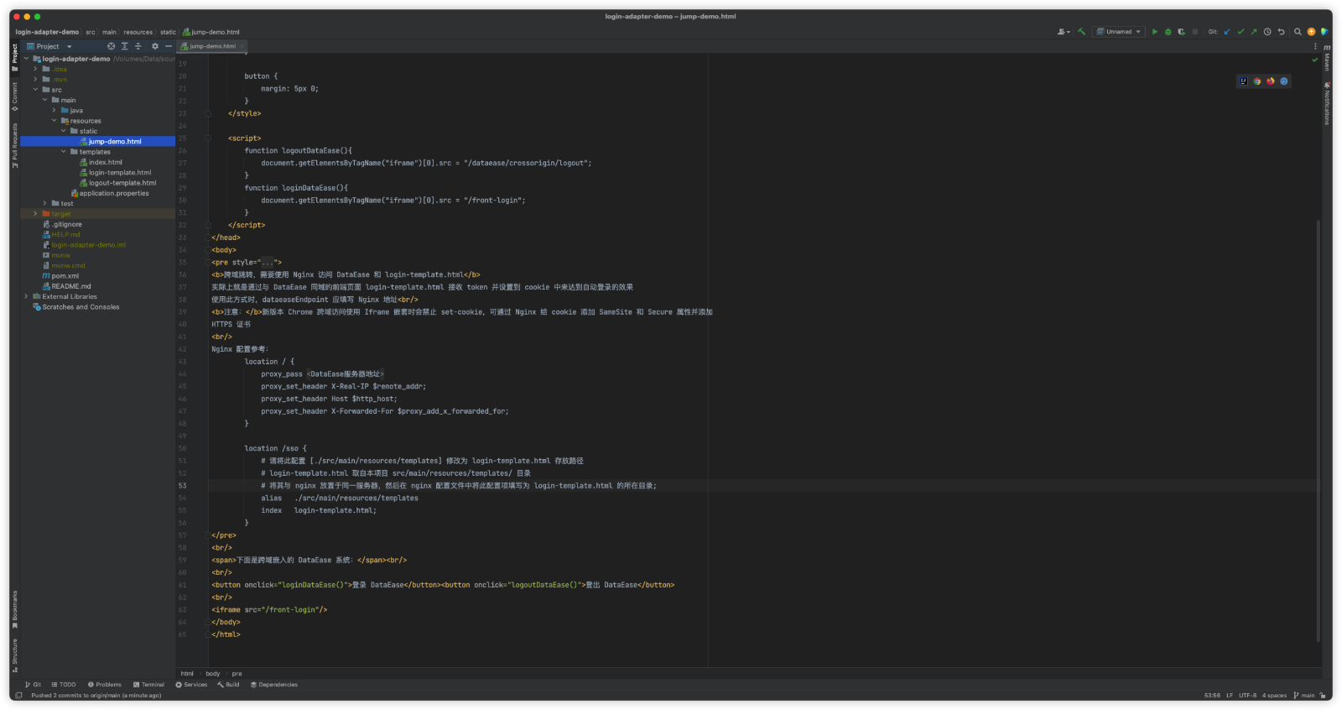Open the Maven tool window
The height and width of the screenshot is (710, 1342).
[1327, 59]
